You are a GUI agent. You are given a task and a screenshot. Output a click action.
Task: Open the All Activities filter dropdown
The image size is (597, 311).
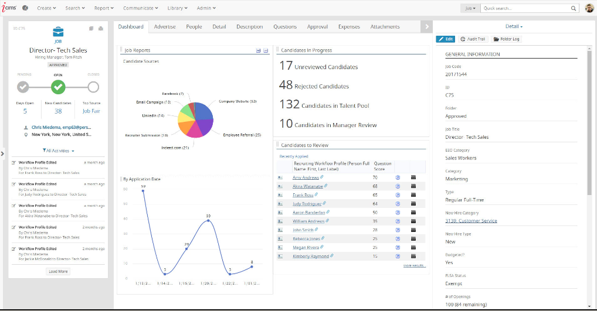point(59,151)
